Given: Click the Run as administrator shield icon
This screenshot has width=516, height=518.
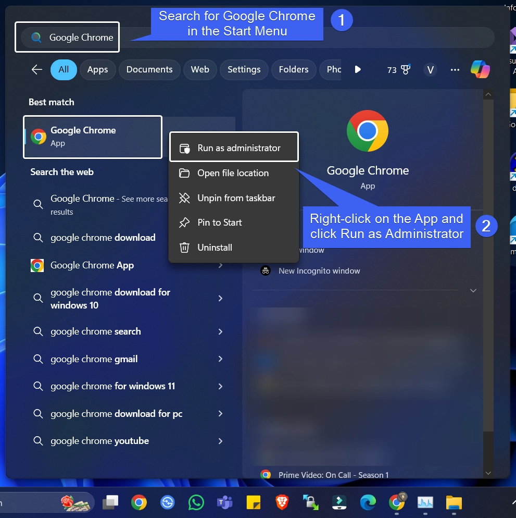Looking at the screenshot, I should point(184,149).
